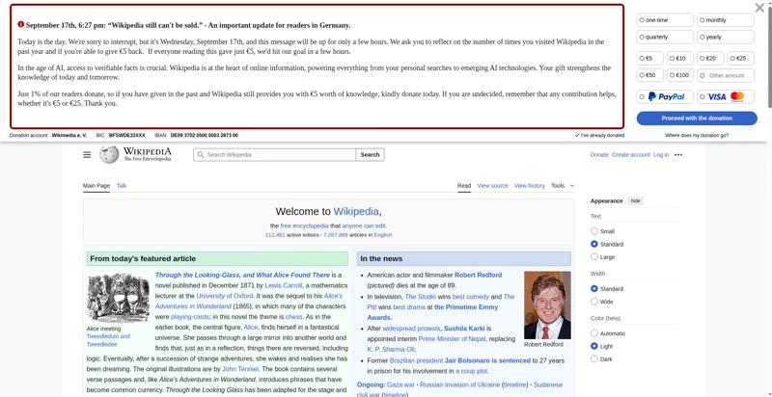Screen dimensions: 772x397
Task: Choose the €100 donation amount
Action: pos(680,75)
